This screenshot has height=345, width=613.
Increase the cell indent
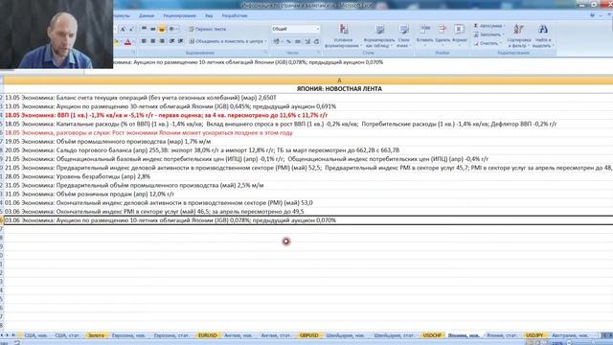point(181,41)
